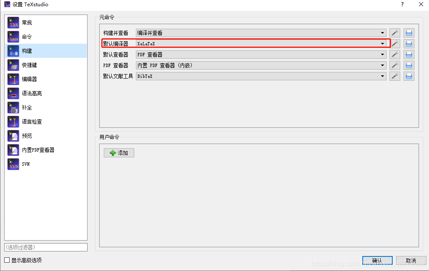Click the TXS icon next to 常规
This screenshot has width=429, height=271.
click(13, 22)
